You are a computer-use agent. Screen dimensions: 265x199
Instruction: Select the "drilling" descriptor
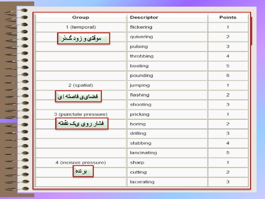(138, 133)
